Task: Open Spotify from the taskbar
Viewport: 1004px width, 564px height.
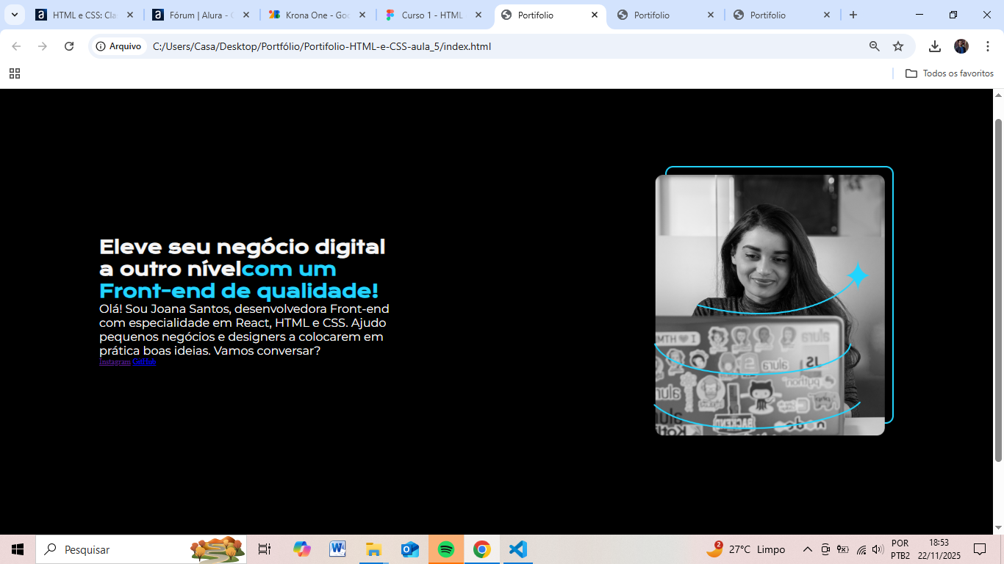Action: (x=446, y=549)
